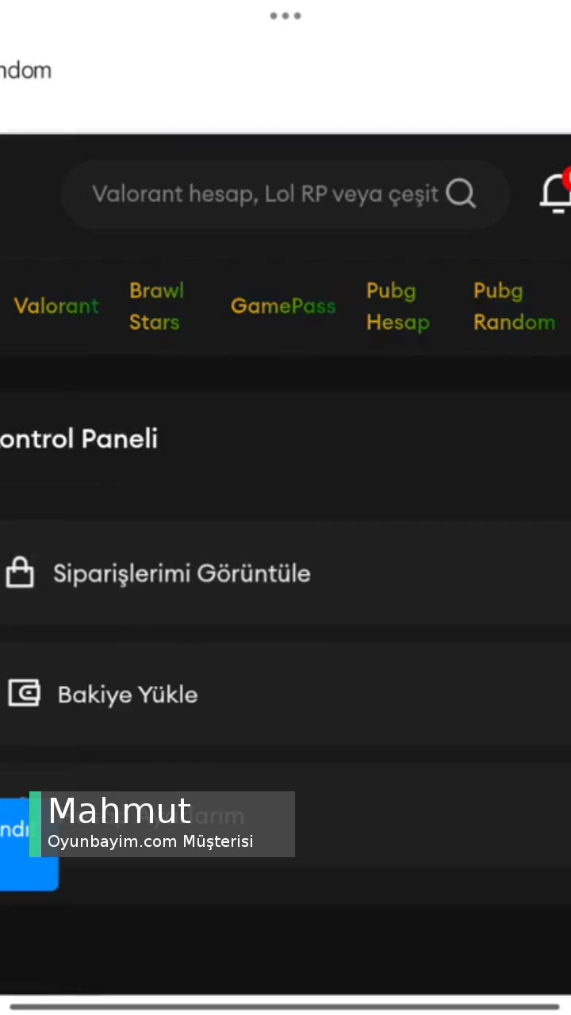Switch to the Pubg Hesap category
Image resolution: width=571 pixels, height=1015 pixels.
[x=397, y=306]
